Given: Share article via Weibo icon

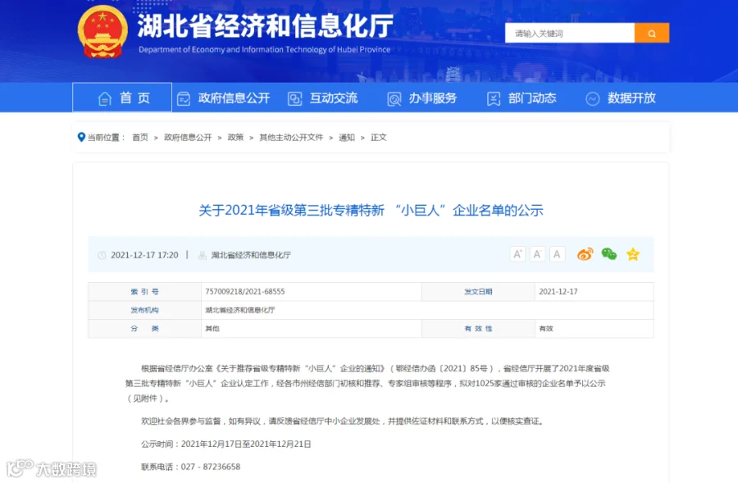Looking at the screenshot, I should click(585, 254).
